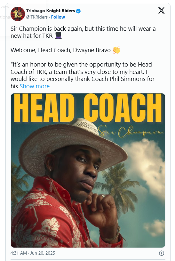Click the cloud on the poster's right side
The width and height of the screenshot is (175, 261).
click(x=147, y=166)
